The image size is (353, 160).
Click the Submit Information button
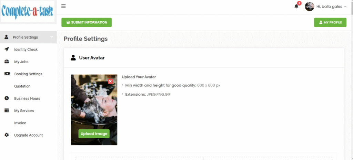(87, 22)
